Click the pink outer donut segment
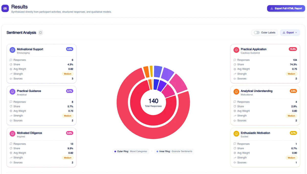 (x=179, y=83)
